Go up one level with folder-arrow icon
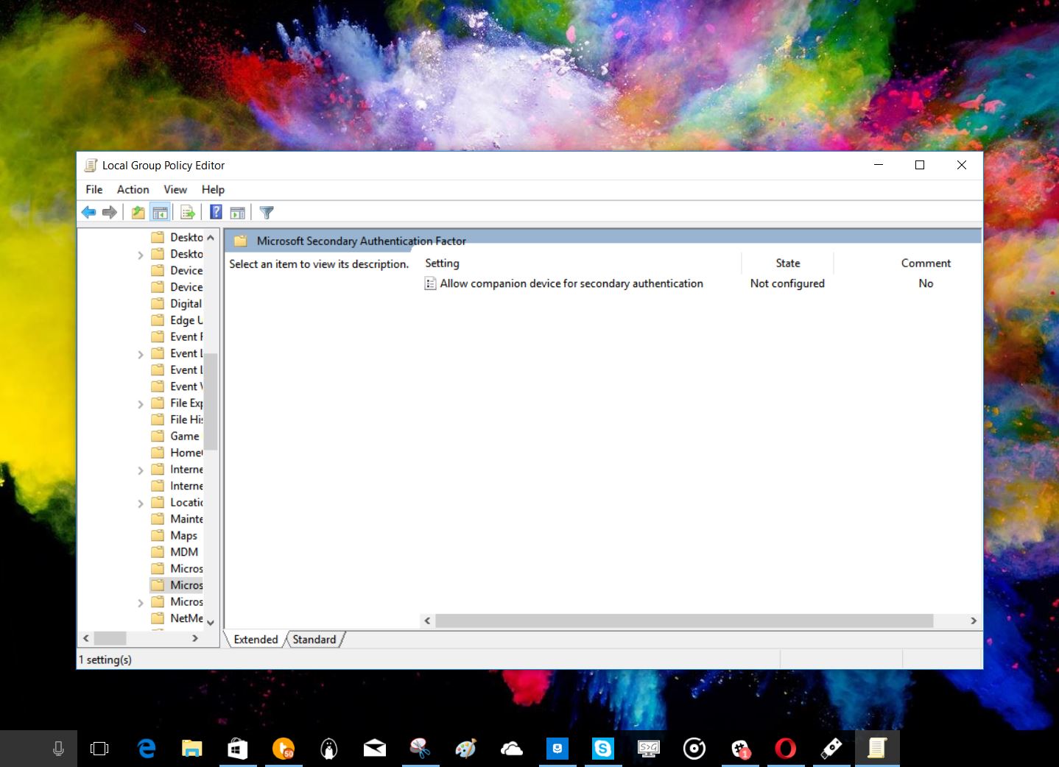Viewport: 1059px width, 767px height. (138, 213)
